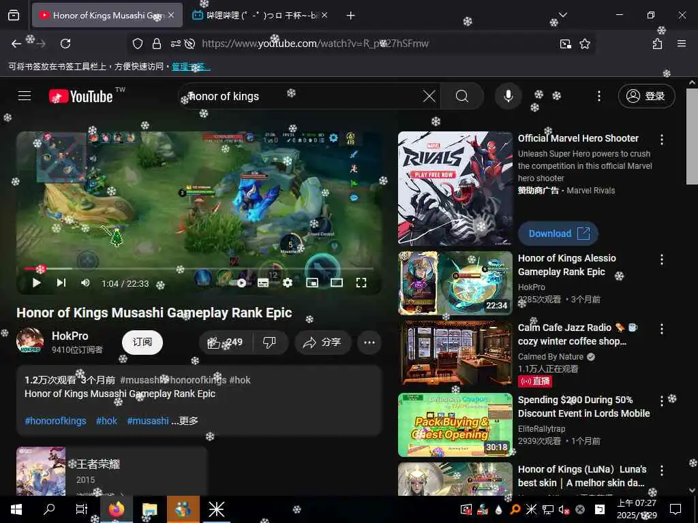This screenshot has height=523, width=698.
Task: Click Download on the Marvel Rivals ad
Action: [x=558, y=234]
